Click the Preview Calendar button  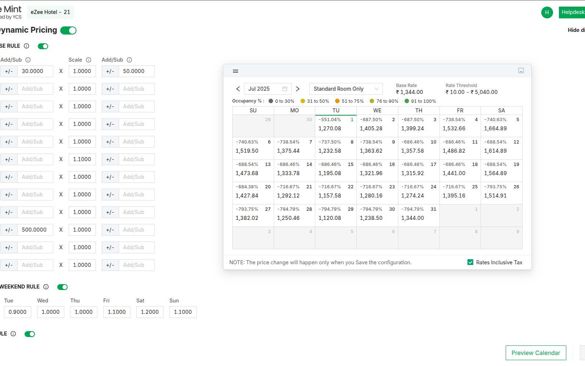[535, 353]
